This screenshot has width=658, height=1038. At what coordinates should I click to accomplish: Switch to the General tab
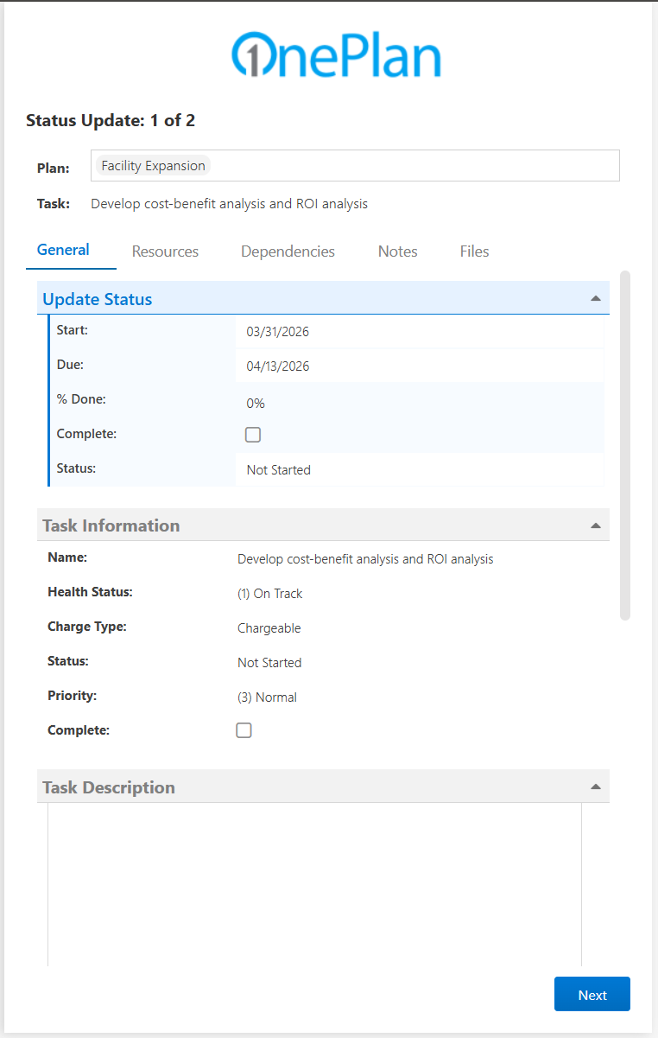pyautogui.click(x=63, y=250)
